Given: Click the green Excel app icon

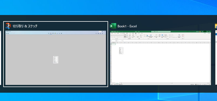Looking at the screenshot, I should coord(113,26).
